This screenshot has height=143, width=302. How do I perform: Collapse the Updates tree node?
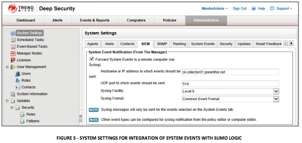[x=7, y=101]
